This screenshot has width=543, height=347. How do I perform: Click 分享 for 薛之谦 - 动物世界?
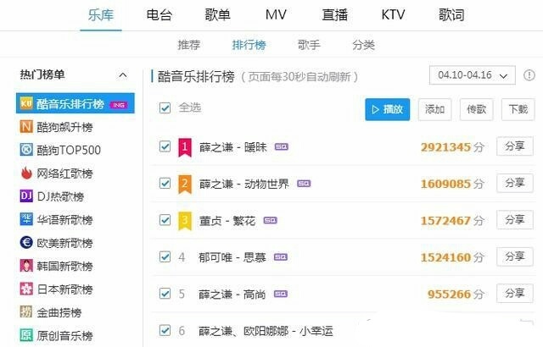(515, 183)
